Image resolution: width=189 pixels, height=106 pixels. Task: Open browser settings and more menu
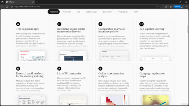186,6
